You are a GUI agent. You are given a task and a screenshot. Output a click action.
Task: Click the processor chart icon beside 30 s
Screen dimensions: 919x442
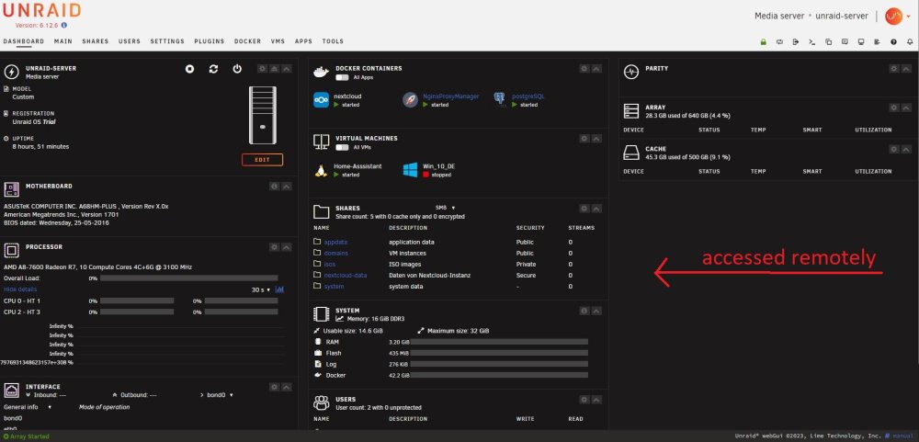pos(279,289)
